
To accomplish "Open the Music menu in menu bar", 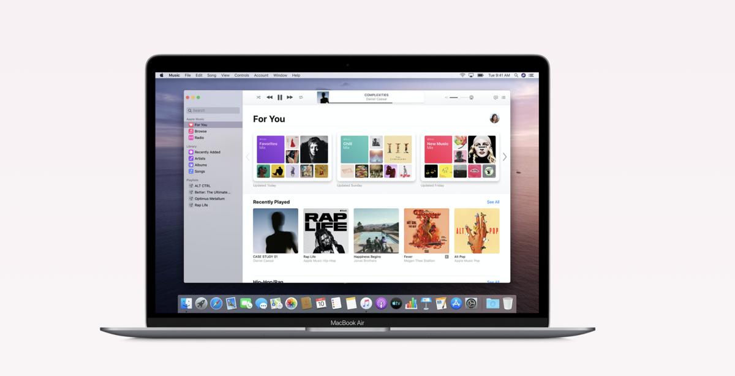I will tap(175, 75).
